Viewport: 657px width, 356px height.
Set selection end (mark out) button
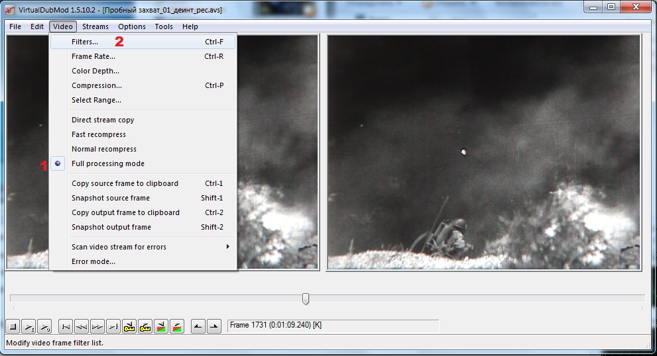click(213, 326)
